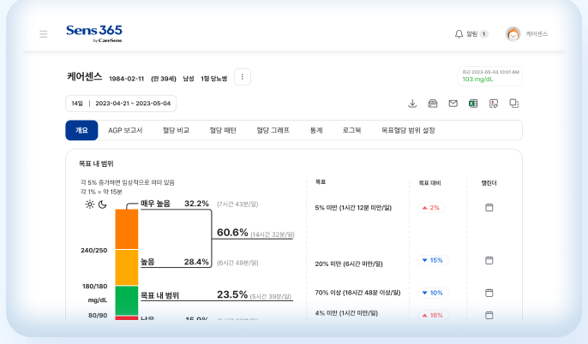Go to 혈당 패턴 tab
The width and height of the screenshot is (588, 344).
click(x=223, y=130)
